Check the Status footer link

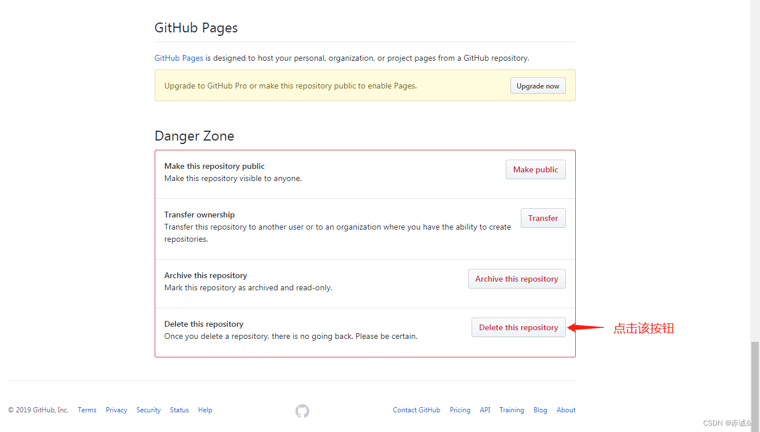(179, 410)
